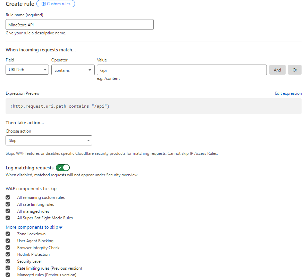Uncheck All rate limiting rules
Screen dimensions: 304x278
click(x=8, y=204)
